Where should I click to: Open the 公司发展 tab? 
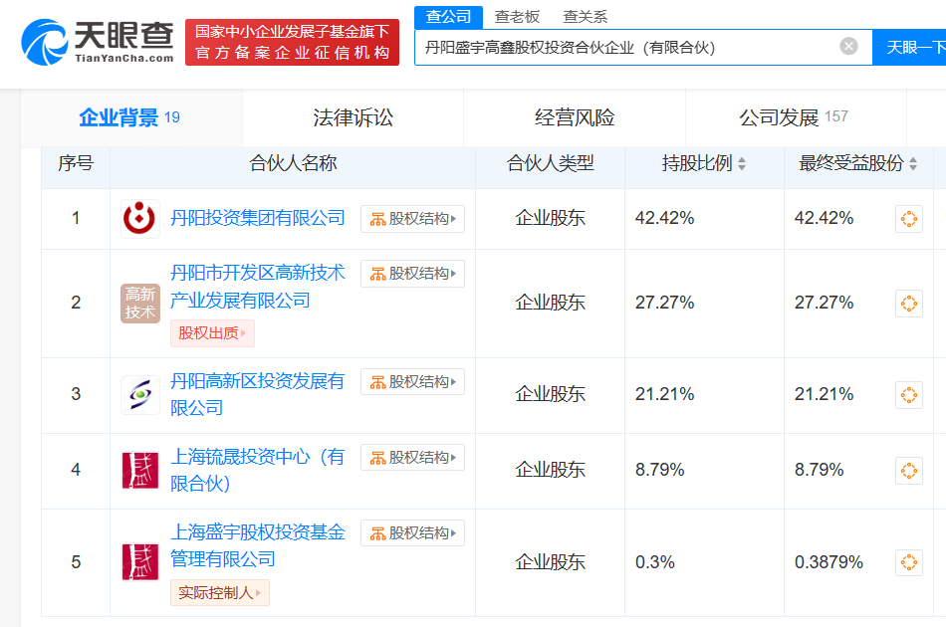[x=794, y=117]
